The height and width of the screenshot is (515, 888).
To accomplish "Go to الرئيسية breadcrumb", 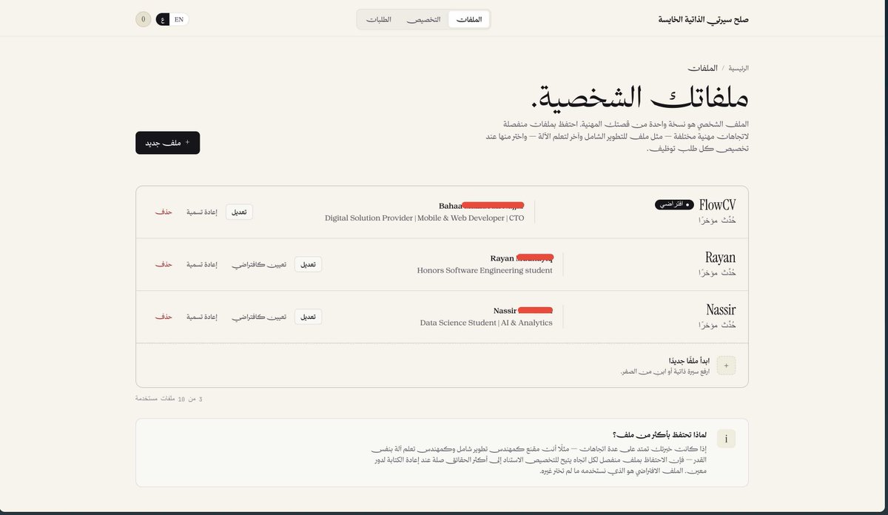I will click(739, 67).
